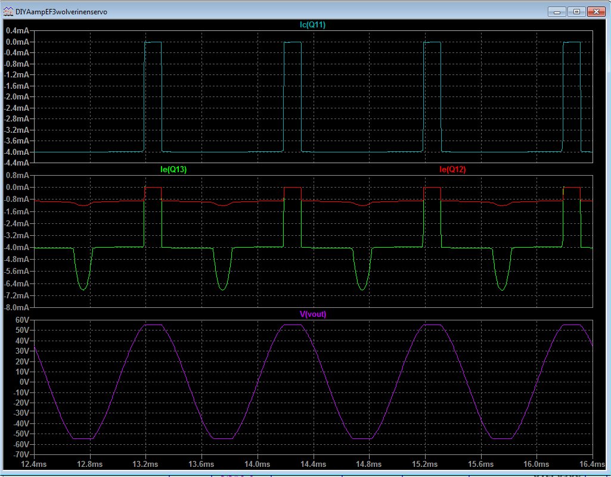The width and height of the screenshot is (611, 477).
Task: Click the -1.2mA axis label
Action: coord(16,75)
